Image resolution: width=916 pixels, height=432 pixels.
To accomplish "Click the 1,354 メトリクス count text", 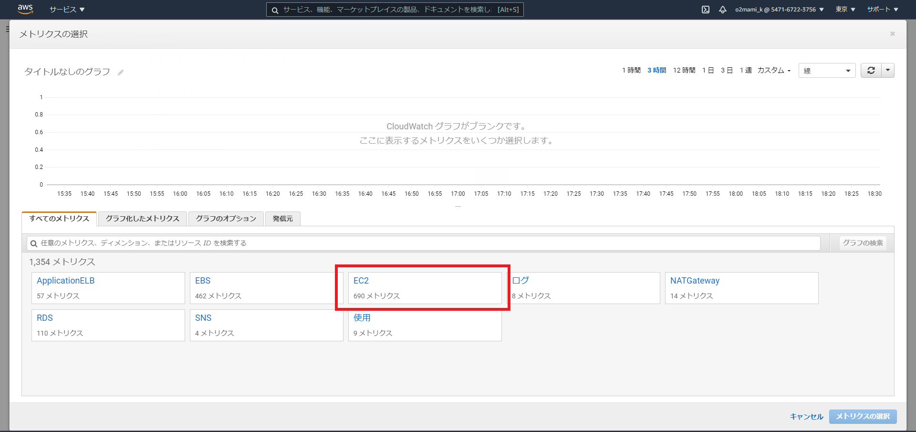I will 62,262.
